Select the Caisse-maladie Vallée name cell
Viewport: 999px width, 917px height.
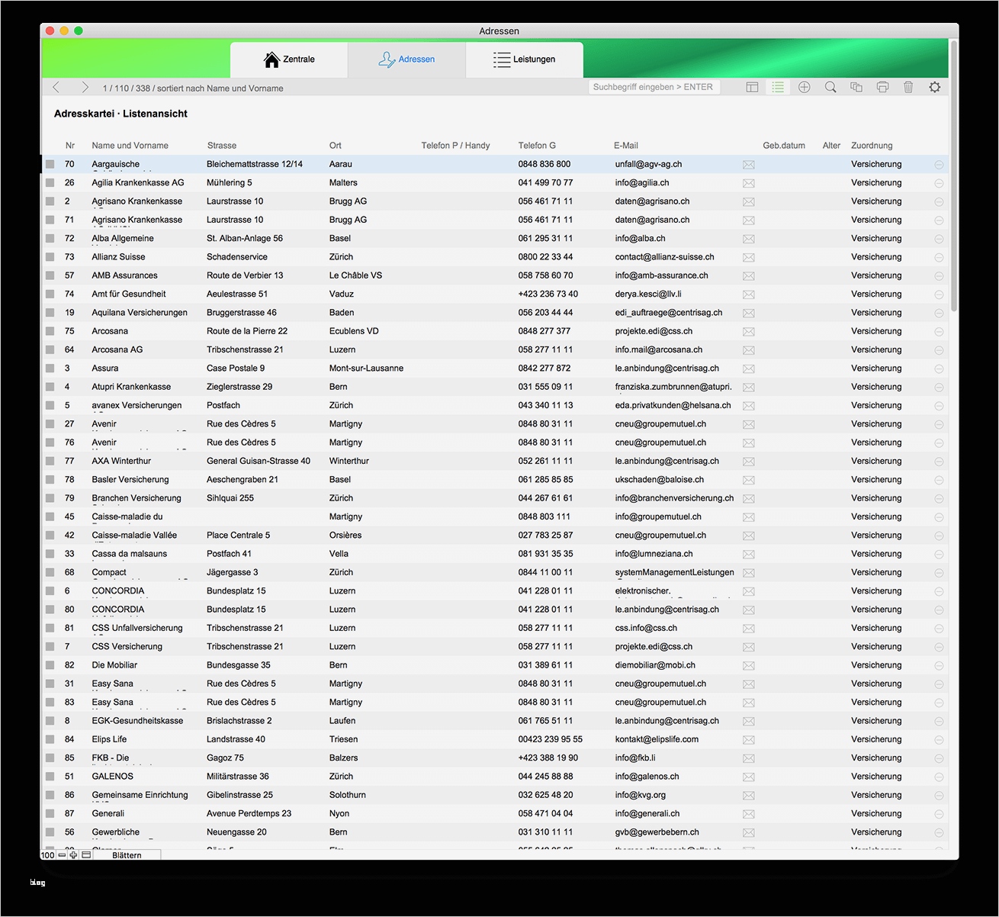click(x=134, y=536)
